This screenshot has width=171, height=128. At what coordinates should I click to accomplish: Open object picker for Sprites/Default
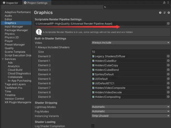pyautogui.click(x=168, y=74)
